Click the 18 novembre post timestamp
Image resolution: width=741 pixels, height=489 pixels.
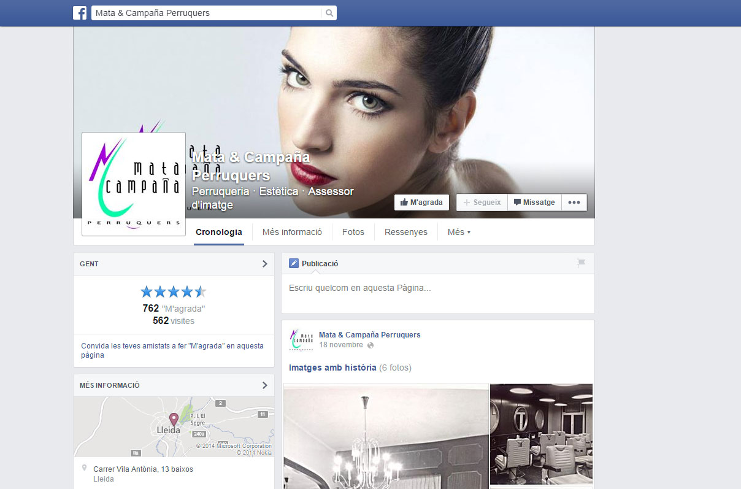342,345
